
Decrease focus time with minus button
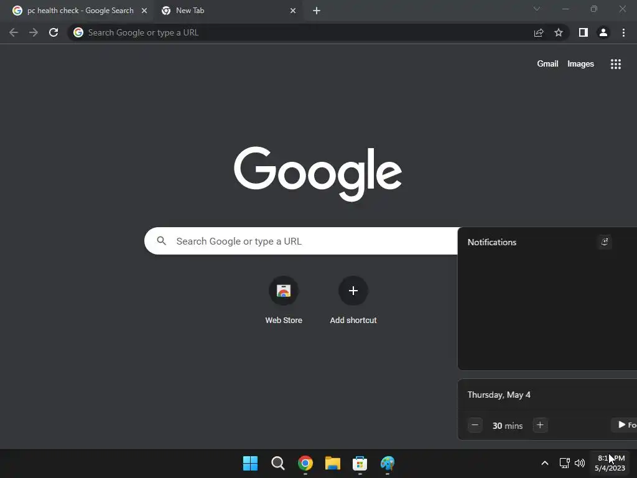475,425
